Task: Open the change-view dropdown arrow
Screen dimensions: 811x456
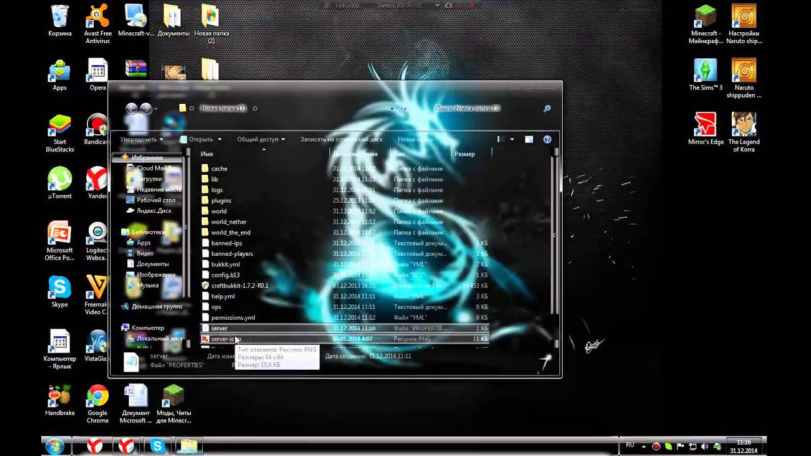Action: (512, 139)
